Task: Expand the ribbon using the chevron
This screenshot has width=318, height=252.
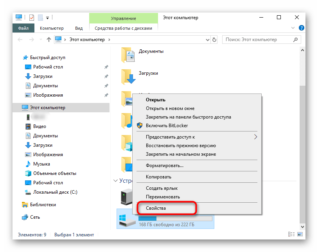Action: pos(293,28)
